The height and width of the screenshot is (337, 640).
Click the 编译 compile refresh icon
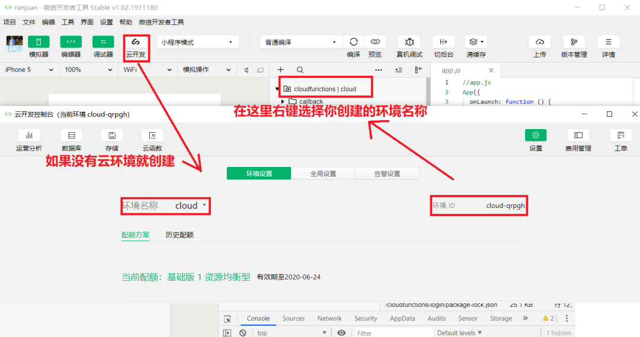coord(353,42)
